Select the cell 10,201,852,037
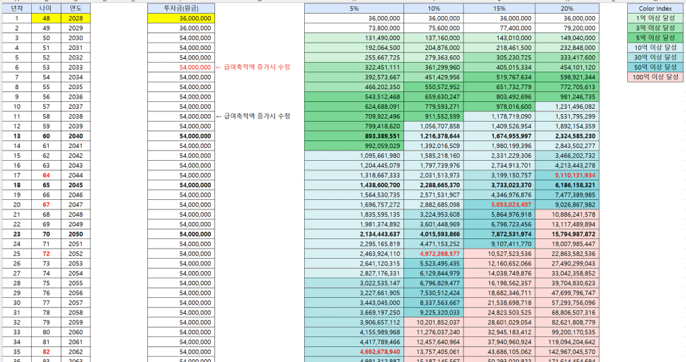This screenshot has width=686, height=362. (x=433, y=322)
